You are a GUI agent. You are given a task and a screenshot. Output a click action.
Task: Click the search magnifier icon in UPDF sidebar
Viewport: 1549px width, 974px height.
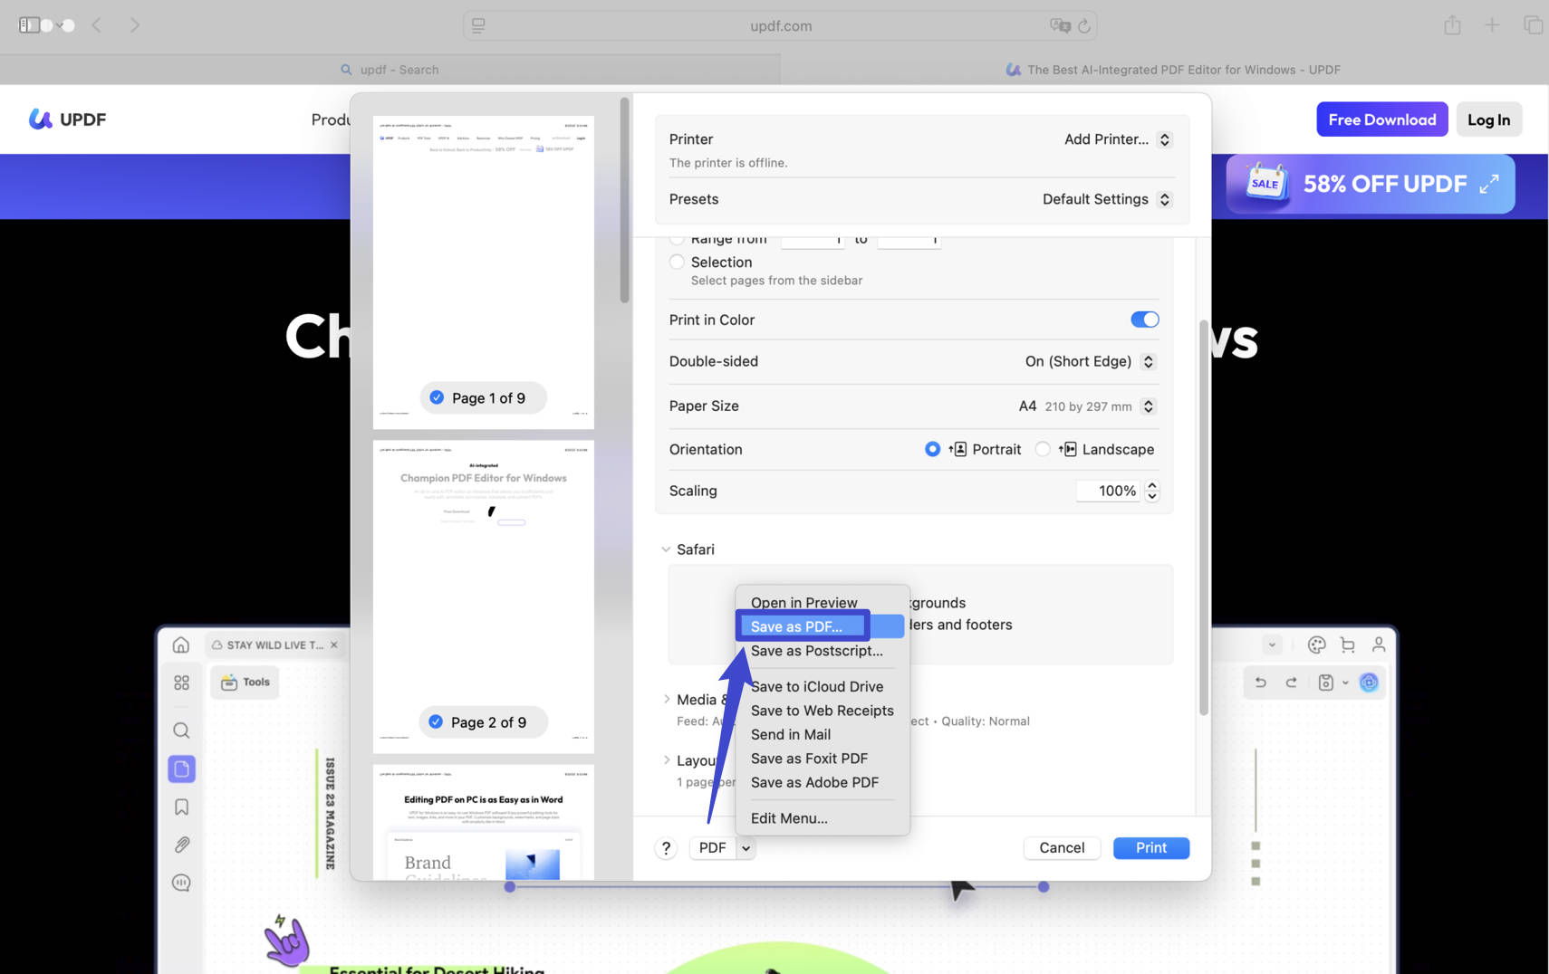(181, 730)
